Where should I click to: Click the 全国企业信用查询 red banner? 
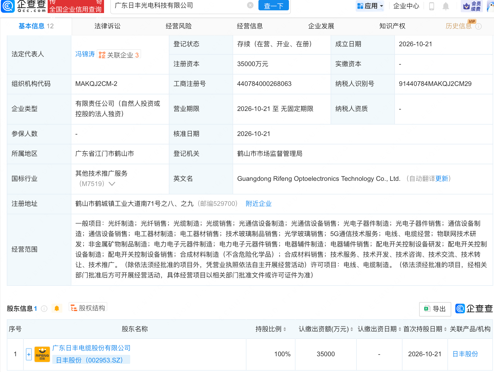click(76, 6)
